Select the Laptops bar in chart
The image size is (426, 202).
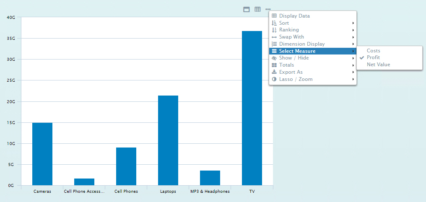(x=168, y=140)
